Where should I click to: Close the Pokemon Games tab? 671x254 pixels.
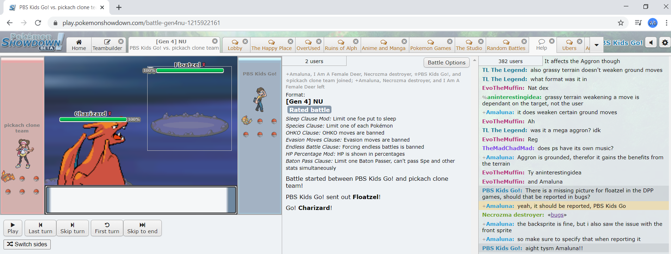[450, 41]
